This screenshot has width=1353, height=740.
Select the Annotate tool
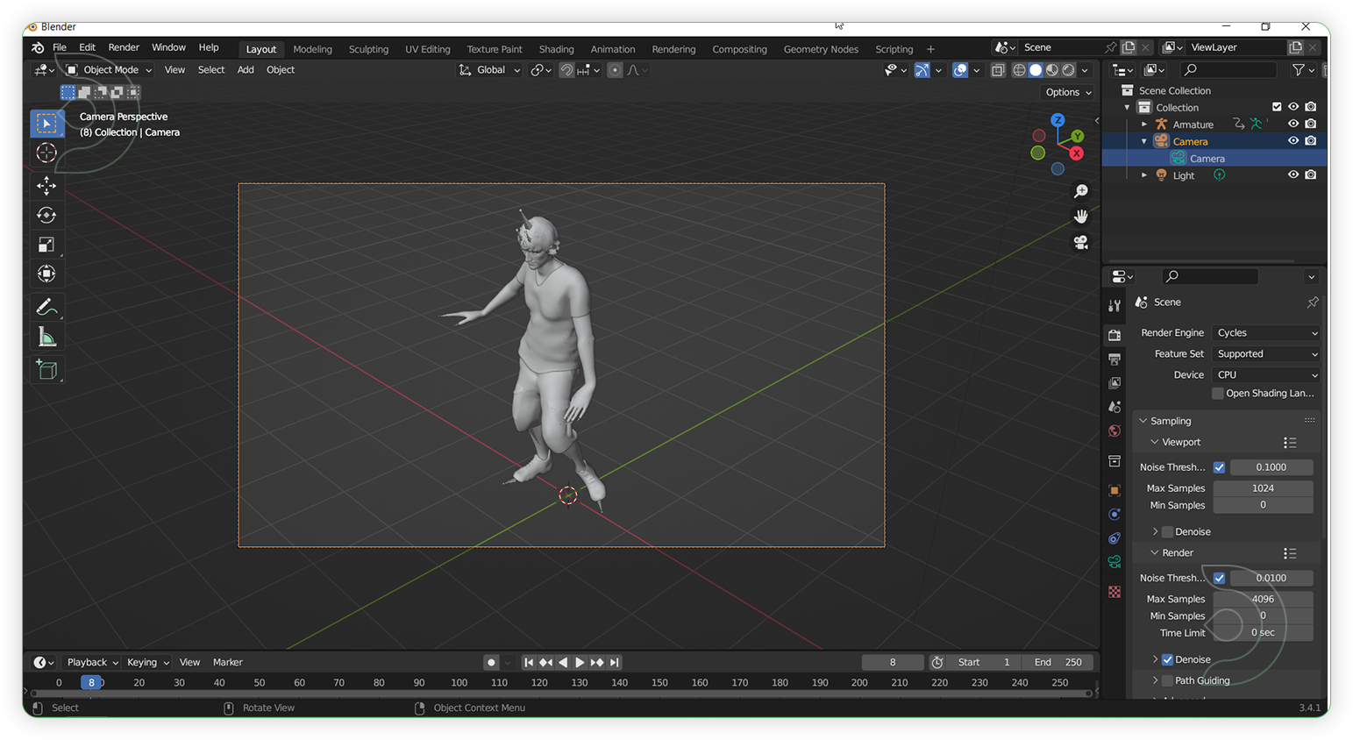point(46,307)
